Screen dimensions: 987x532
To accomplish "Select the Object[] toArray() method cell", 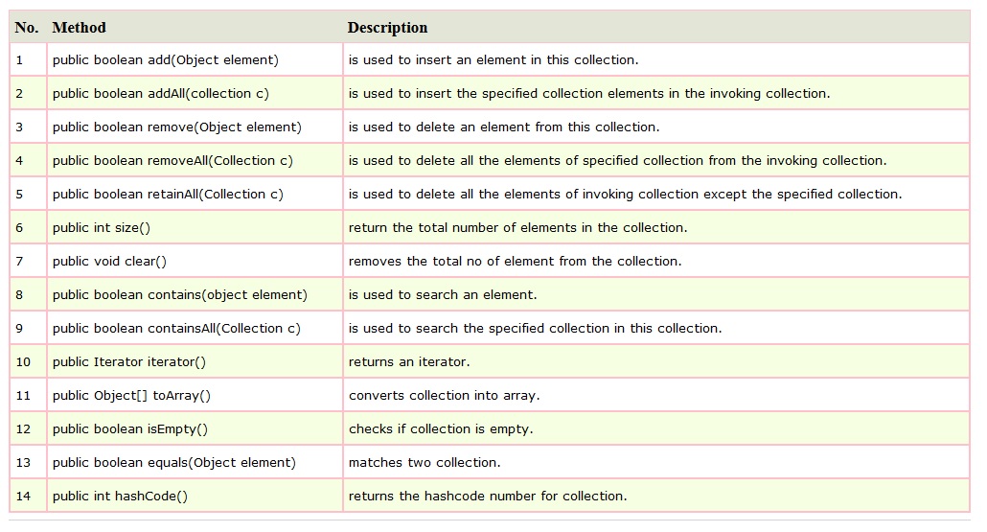I will pyautogui.click(x=131, y=396).
